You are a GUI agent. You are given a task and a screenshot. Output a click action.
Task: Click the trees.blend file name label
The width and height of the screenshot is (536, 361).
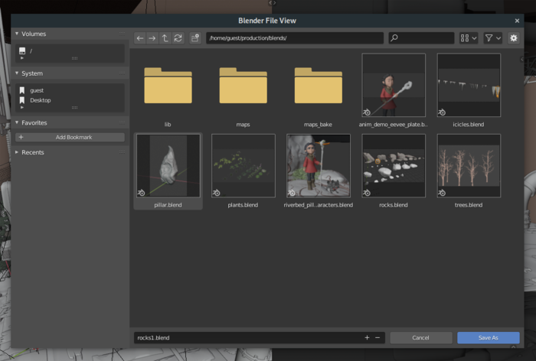(469, 205)
